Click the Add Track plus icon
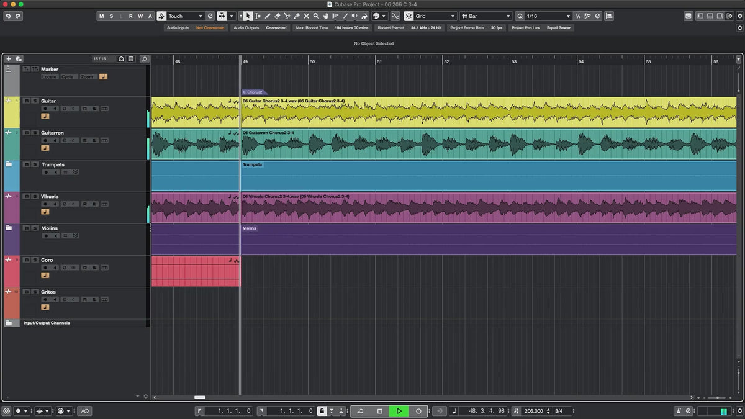The height and width of the screenshot is (419, 745). 9,59
